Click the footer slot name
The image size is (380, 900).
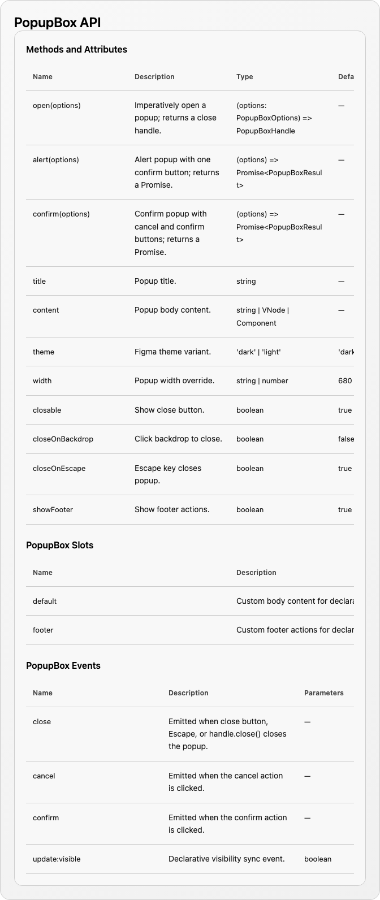(43, 630)
